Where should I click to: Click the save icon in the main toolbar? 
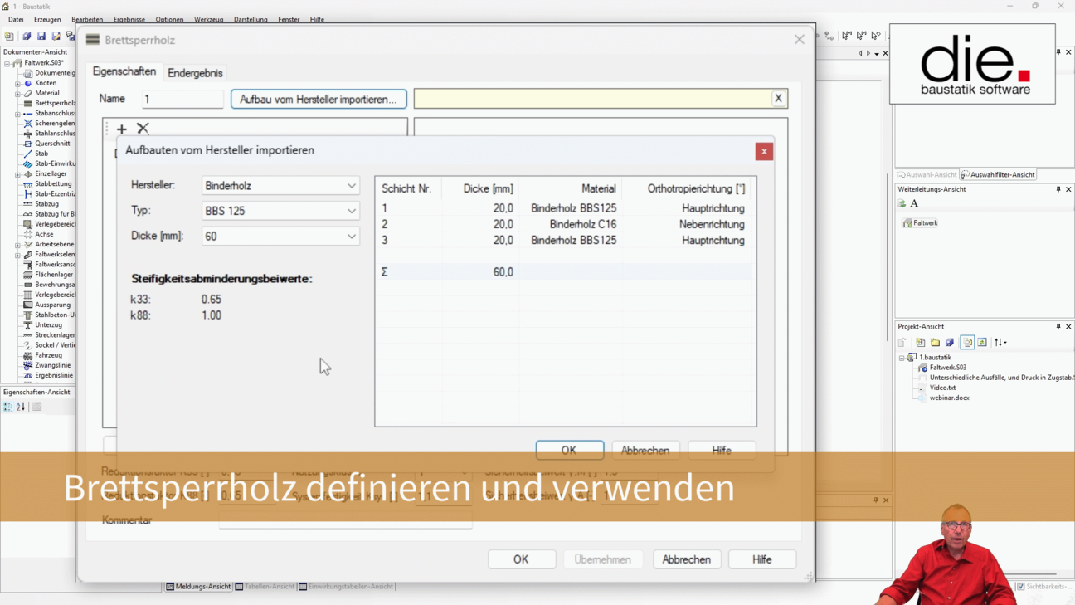point(41,37)
